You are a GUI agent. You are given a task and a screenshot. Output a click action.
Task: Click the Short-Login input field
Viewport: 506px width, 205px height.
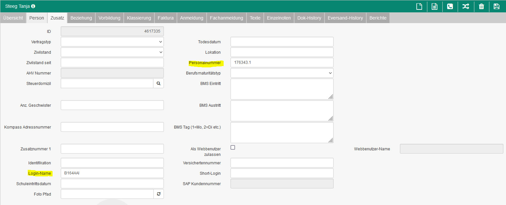282,173
